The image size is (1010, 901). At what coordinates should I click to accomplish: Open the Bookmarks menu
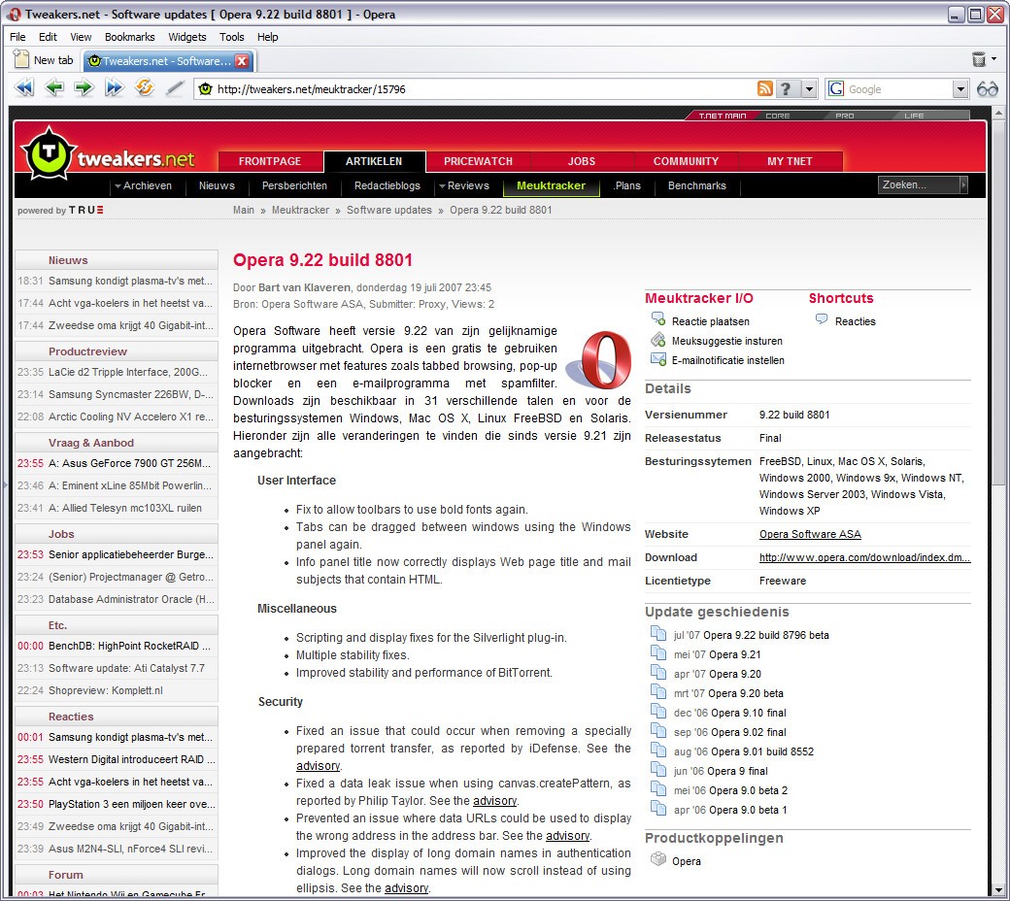tap(129, 37)
